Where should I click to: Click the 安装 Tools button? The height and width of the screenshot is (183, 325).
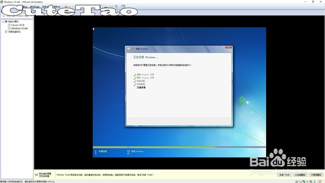pyautogui.click(x=284, y=175)
